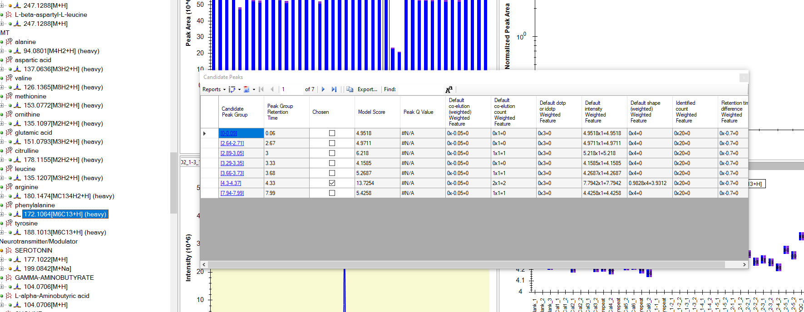The height and width of the screenshot is (312, 804).
Task: Click the Export... button
Action: click(x=367, y=89)
